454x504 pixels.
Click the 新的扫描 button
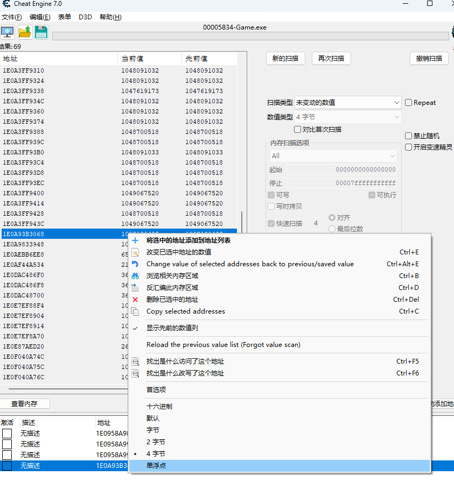(x=285, y=59)
